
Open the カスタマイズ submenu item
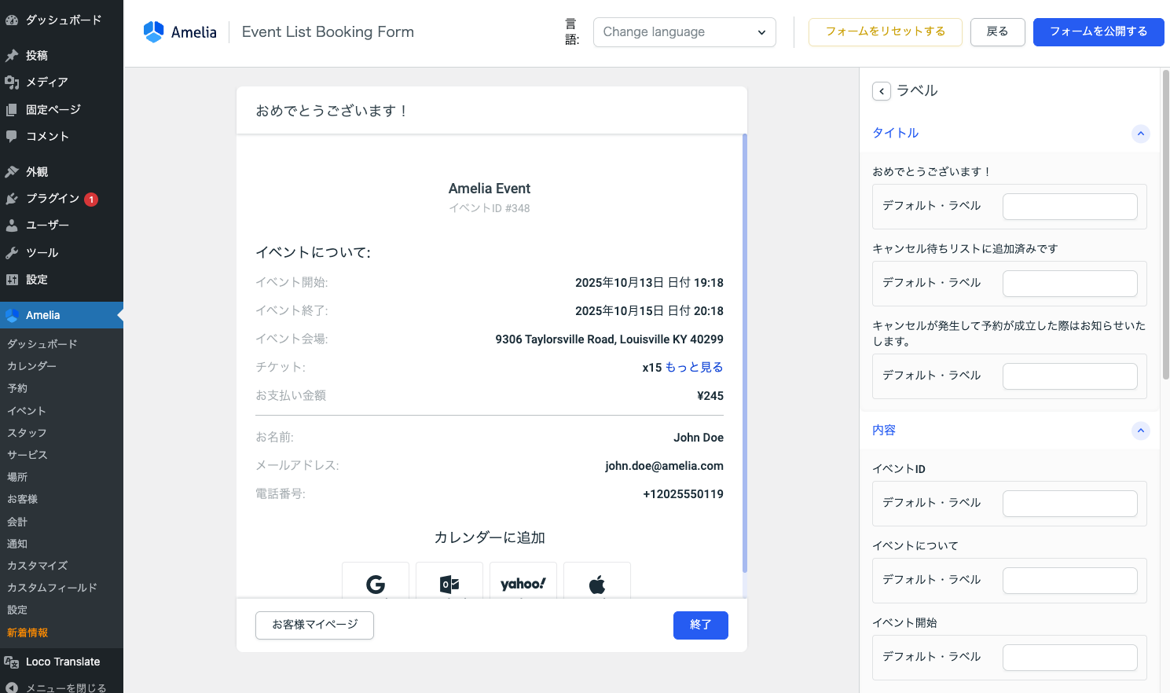[37, 566]
